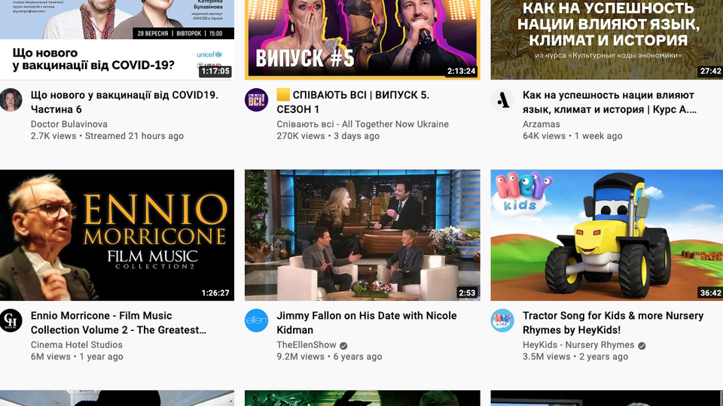Click '2.7K views • Streamed 21 hours ago' text

108,136
